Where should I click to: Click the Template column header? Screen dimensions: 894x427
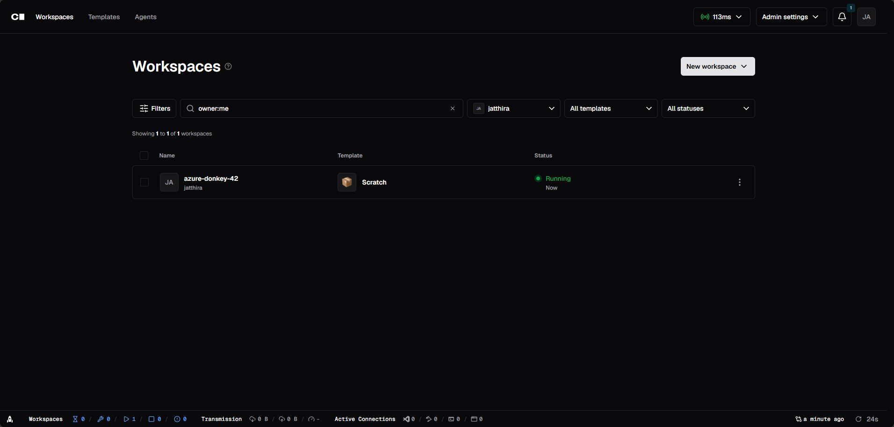pos(350,156)
